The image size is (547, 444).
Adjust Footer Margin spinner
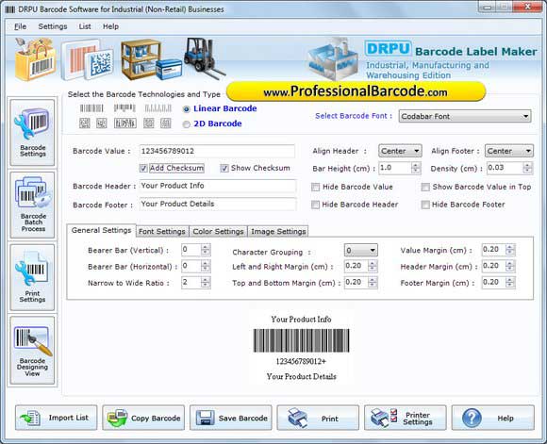pos(510,283)
